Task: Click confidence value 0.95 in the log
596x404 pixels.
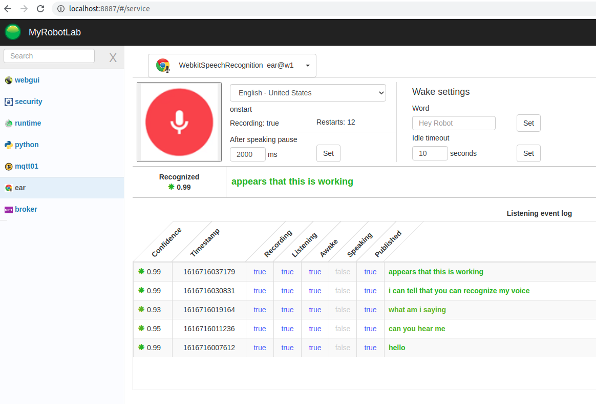Action: click(154, 329)
